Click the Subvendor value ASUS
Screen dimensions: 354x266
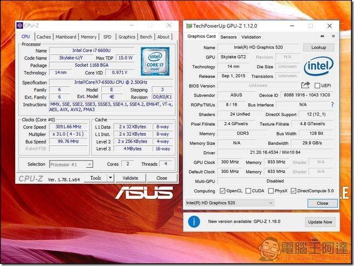point(236,95)
